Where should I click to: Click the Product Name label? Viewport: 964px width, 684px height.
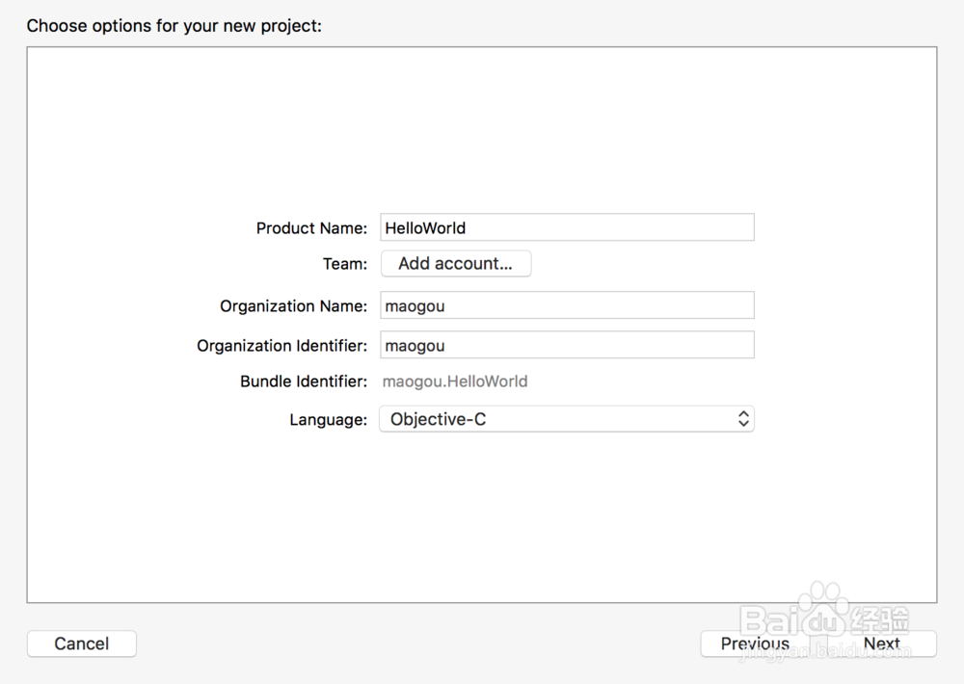point(311,228)
